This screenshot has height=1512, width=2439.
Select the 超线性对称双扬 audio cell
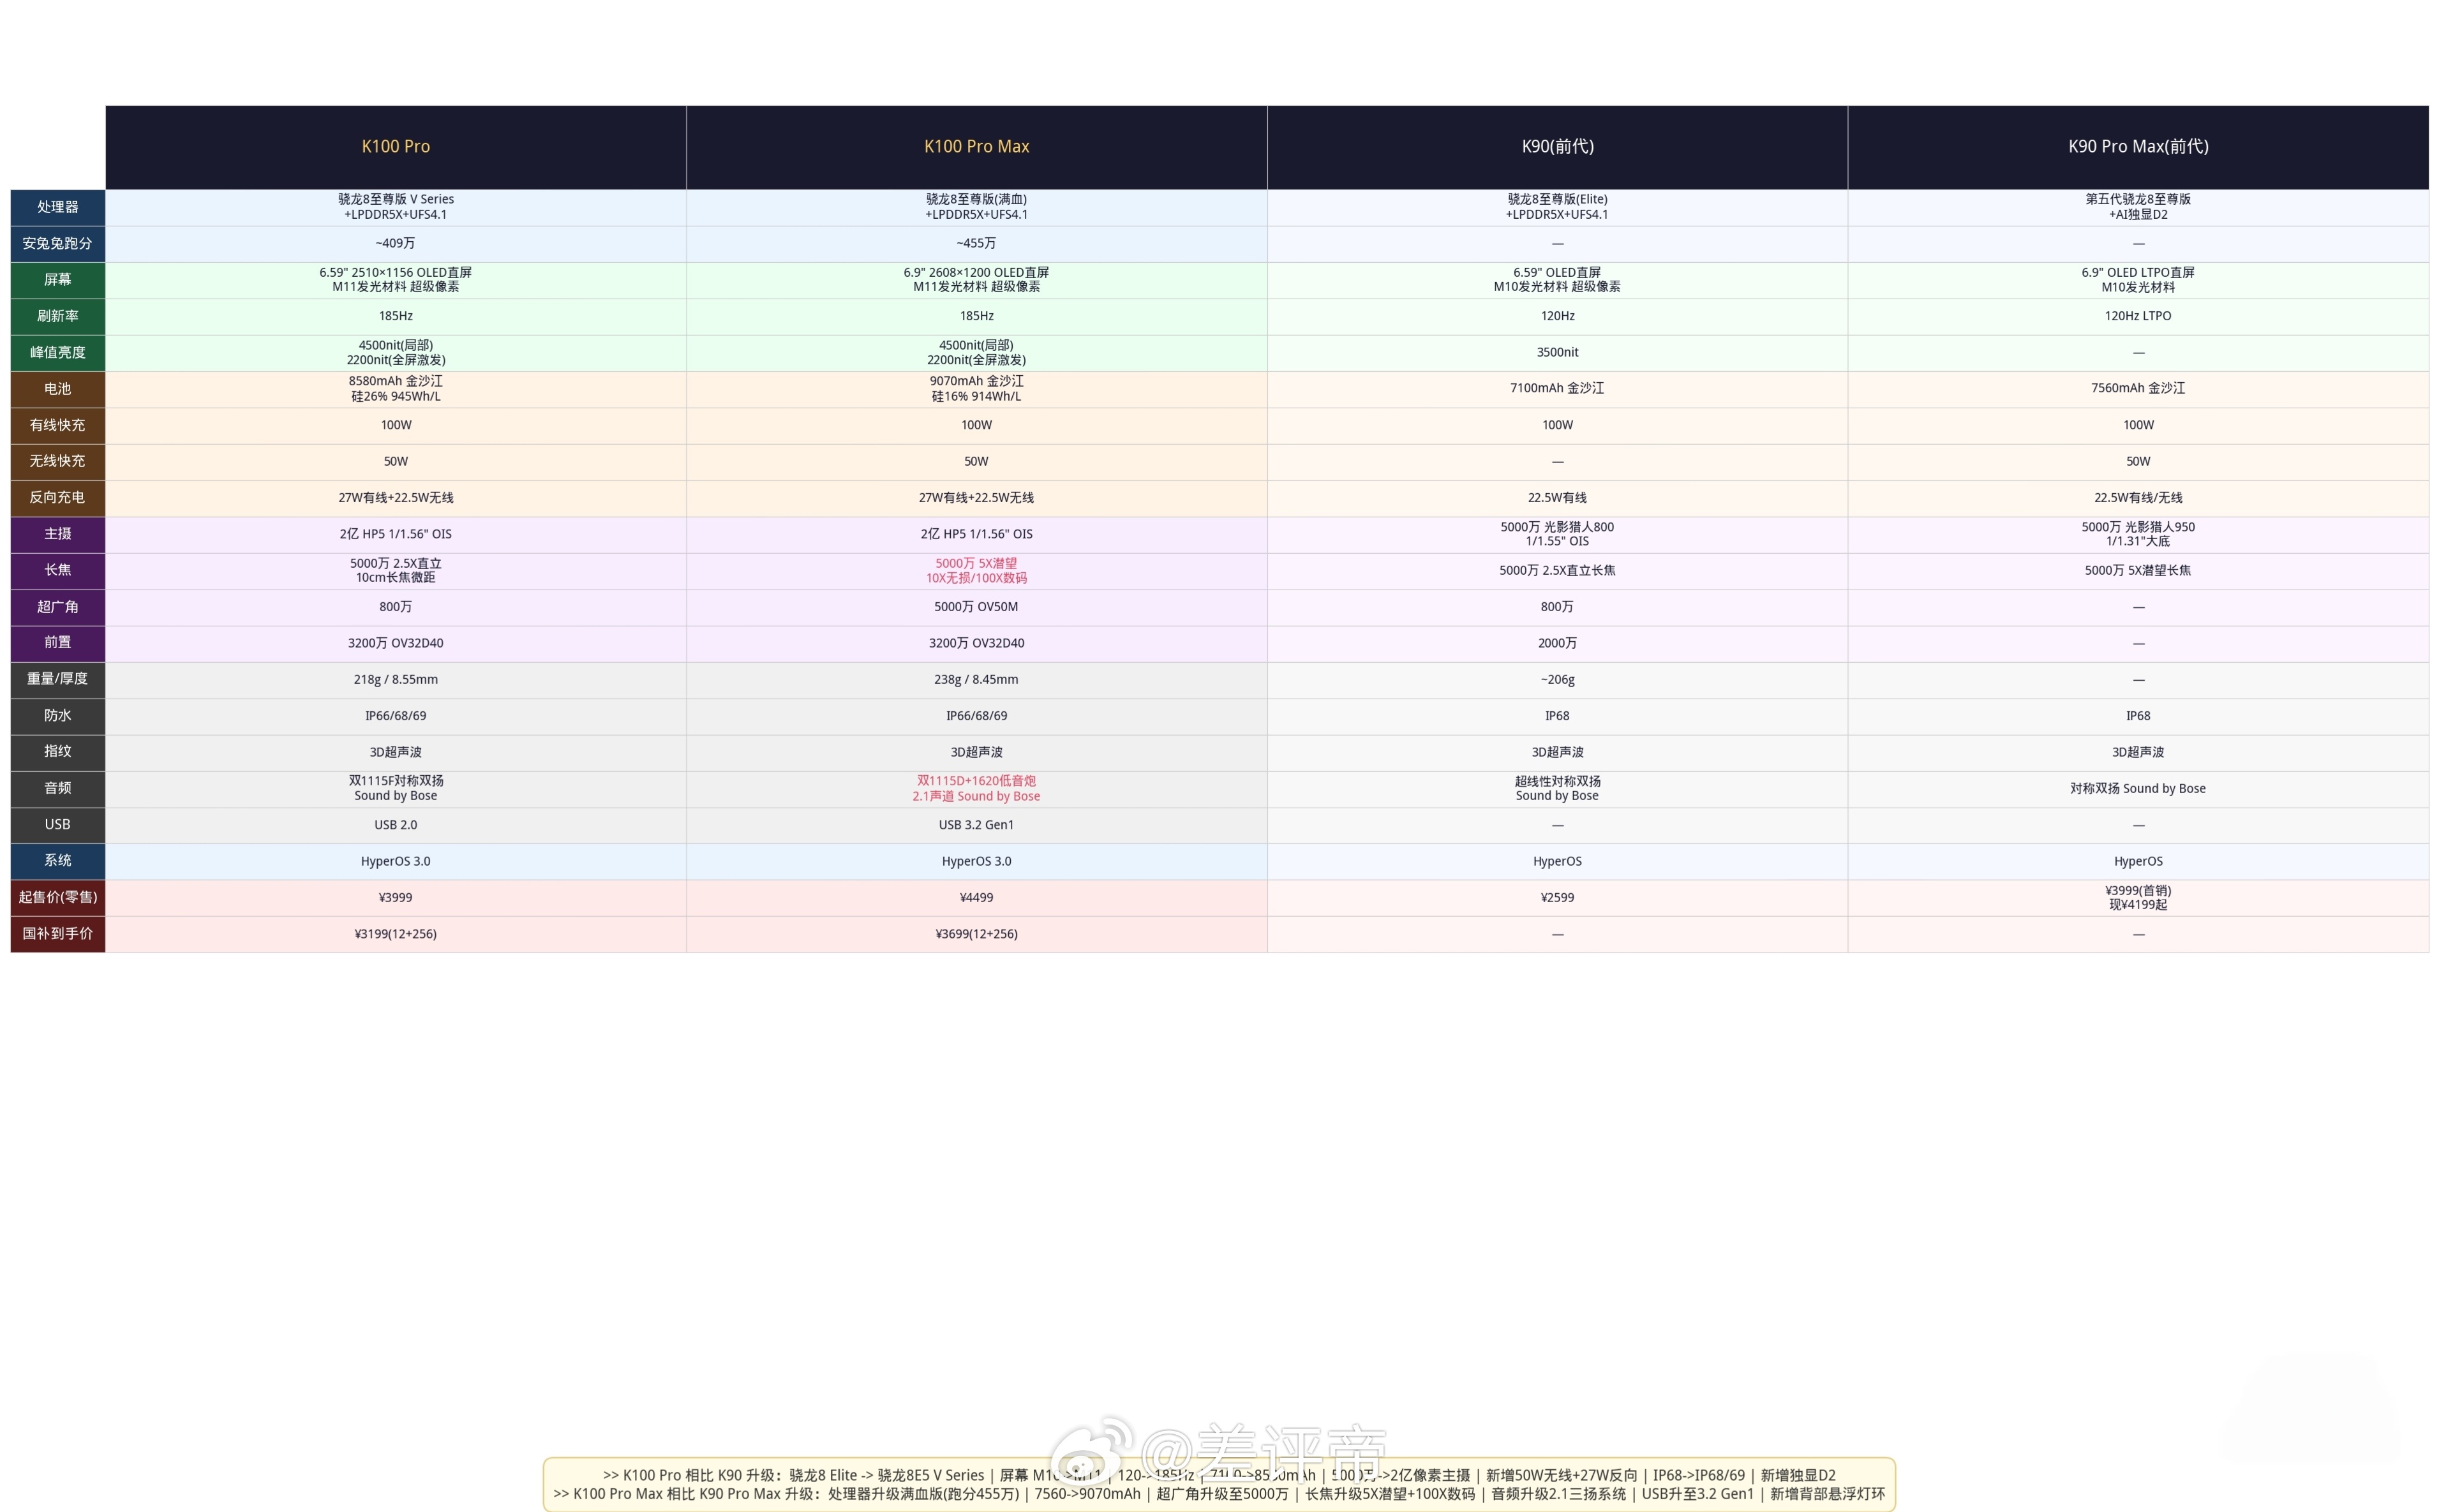1557,789
